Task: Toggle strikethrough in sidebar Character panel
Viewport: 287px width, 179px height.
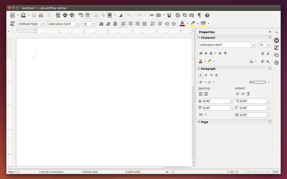Action: (x=220, y=53)
